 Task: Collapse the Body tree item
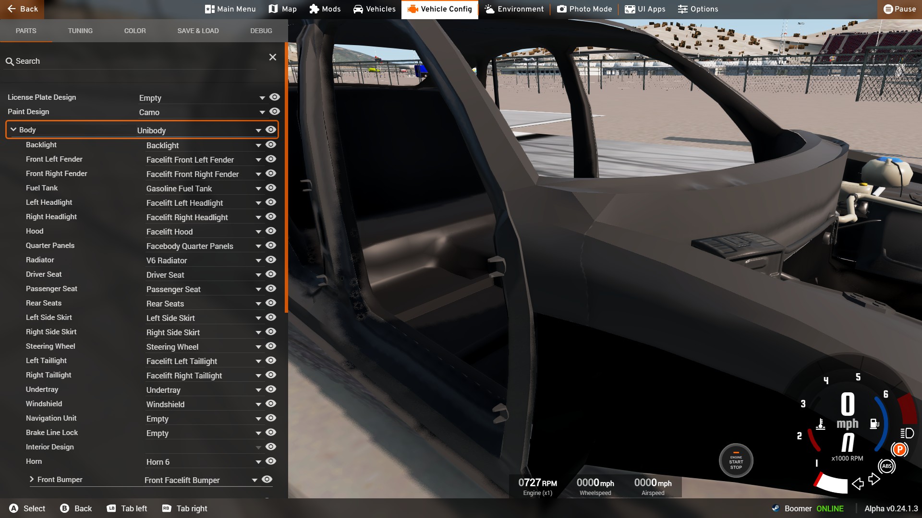pyautogui.click(x=13, y=130)
